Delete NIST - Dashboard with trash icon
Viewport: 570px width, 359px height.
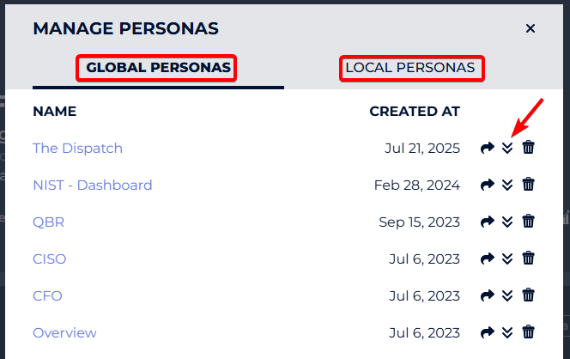pyautogui.click(x=528, y=185)
